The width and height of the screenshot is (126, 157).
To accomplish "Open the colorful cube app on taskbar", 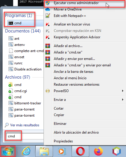I will pyautogui.click(x=117, y=151).
